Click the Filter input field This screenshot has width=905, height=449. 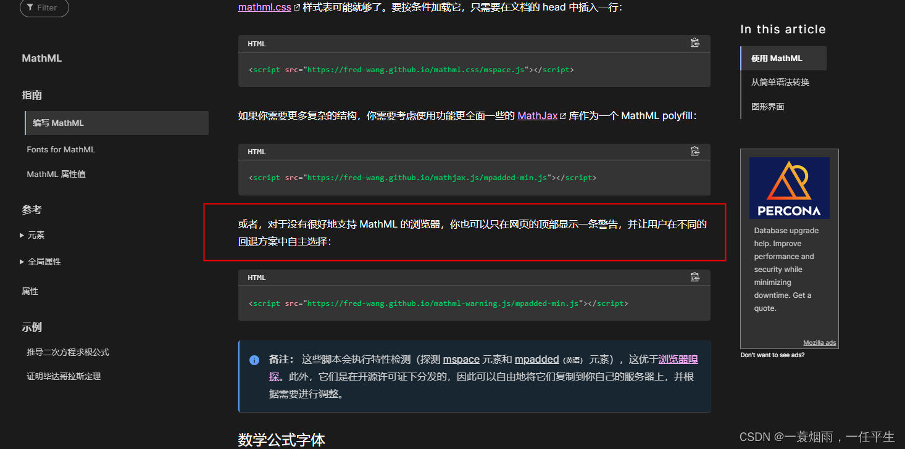tap(44, 7)
